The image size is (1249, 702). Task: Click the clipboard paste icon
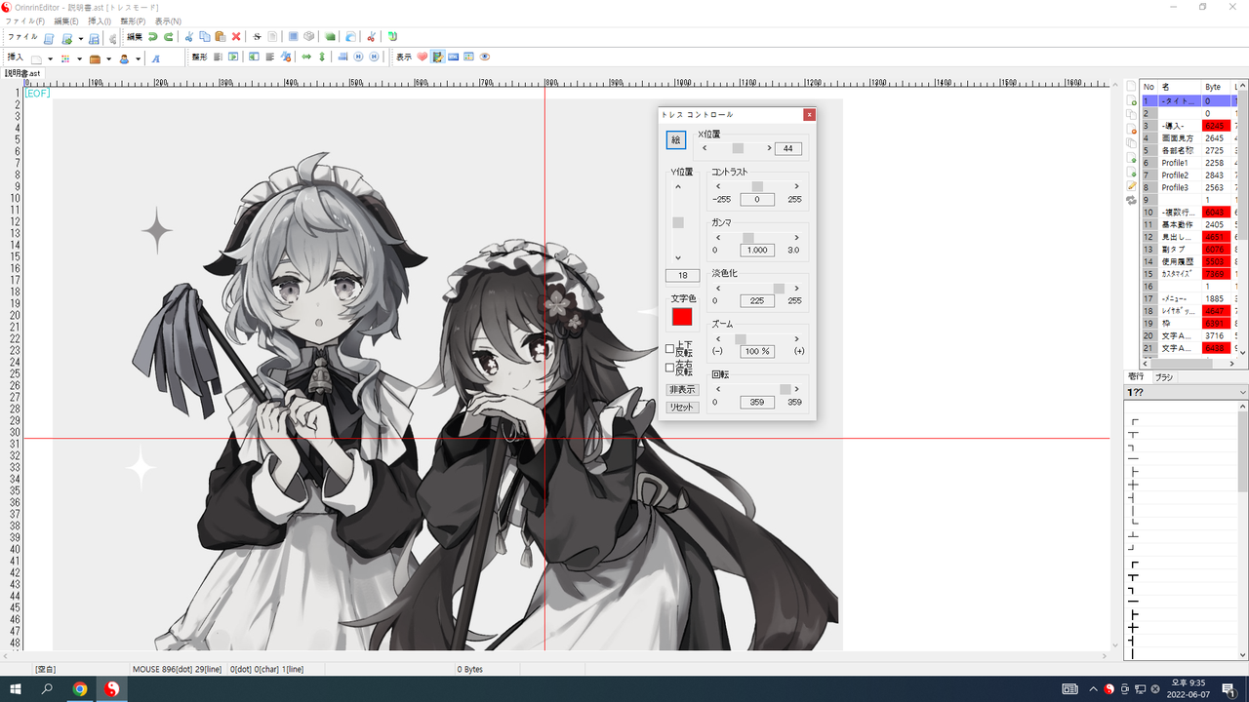220,37
